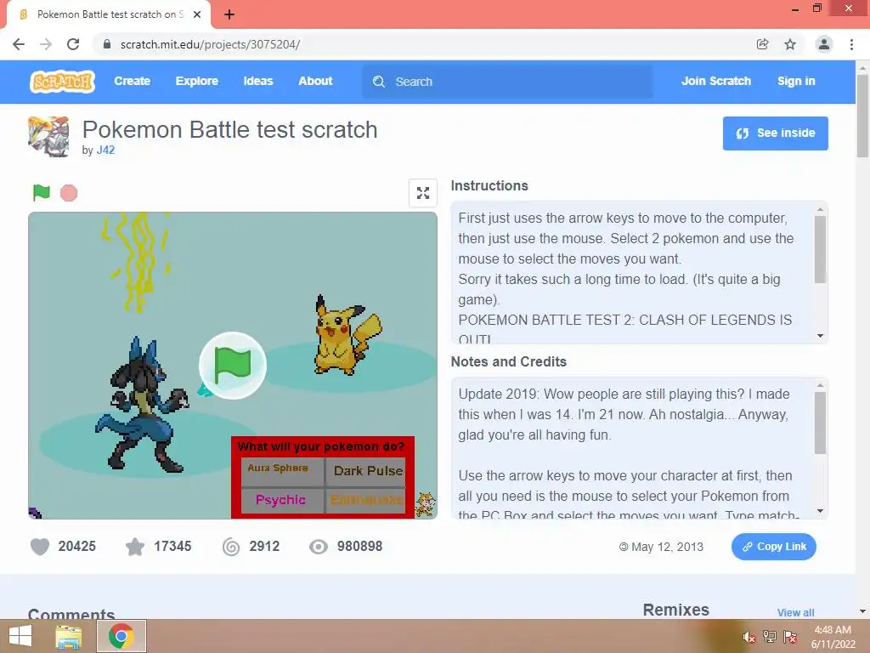Viewport: 870px width, 653px height.
Task: Bookmark this page with the star
Action: pyautogui.click(x=790, y=44)
